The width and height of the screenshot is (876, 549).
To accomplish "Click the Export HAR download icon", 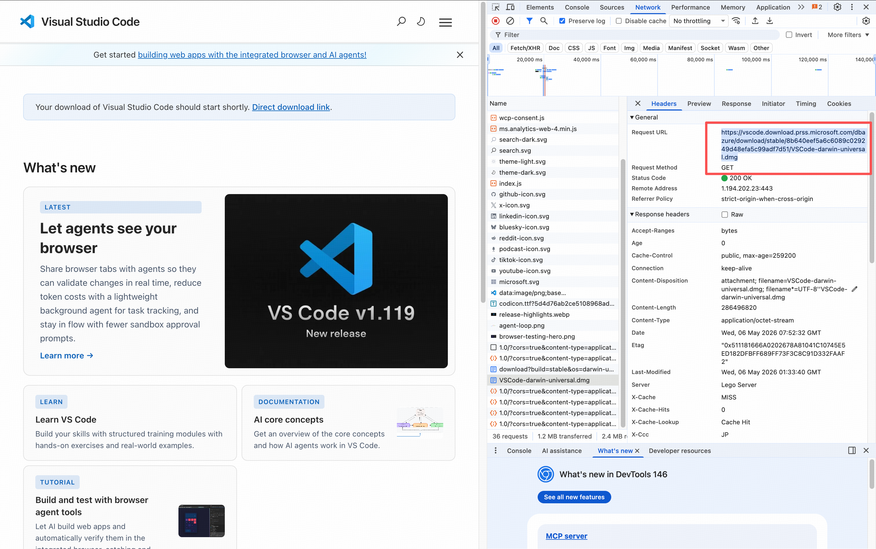I will (x=769, y=21).
